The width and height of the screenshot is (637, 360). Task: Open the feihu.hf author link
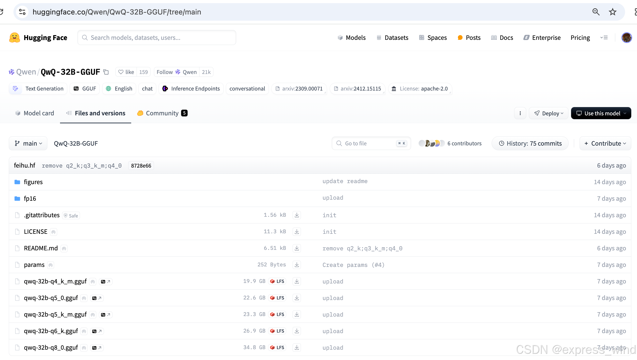25,166
